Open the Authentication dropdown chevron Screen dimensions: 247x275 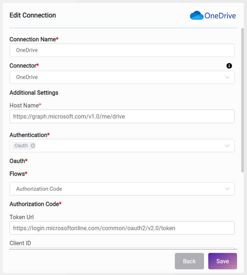click(x=227, y=146)
